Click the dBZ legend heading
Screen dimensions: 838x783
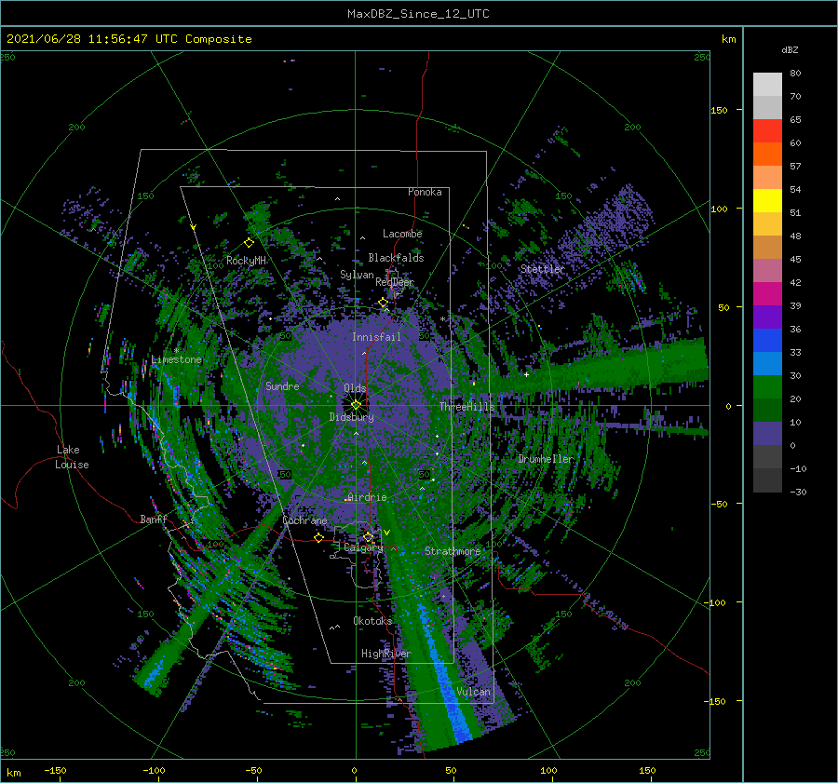pyautogui.click(x=790, y=49)
